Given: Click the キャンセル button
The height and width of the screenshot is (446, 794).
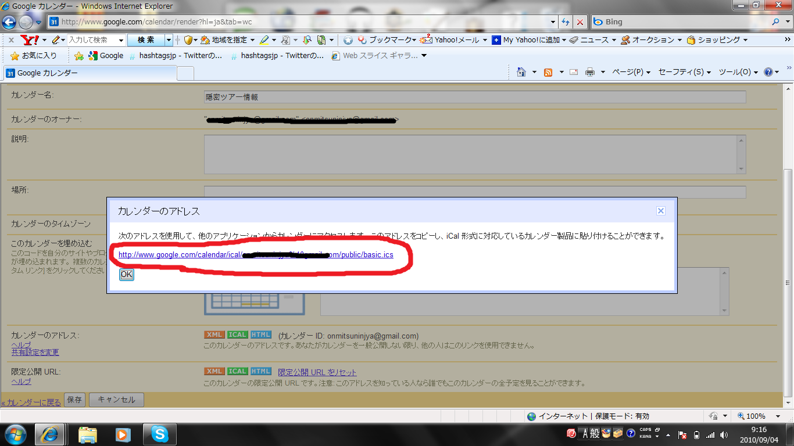Looking at the screenshot, I should [116, 400].
